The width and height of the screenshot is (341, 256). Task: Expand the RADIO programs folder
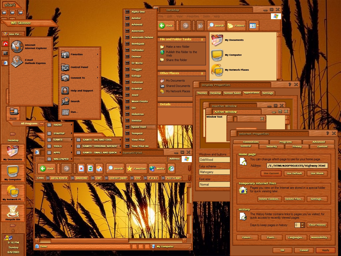click(x=59, y=125)
